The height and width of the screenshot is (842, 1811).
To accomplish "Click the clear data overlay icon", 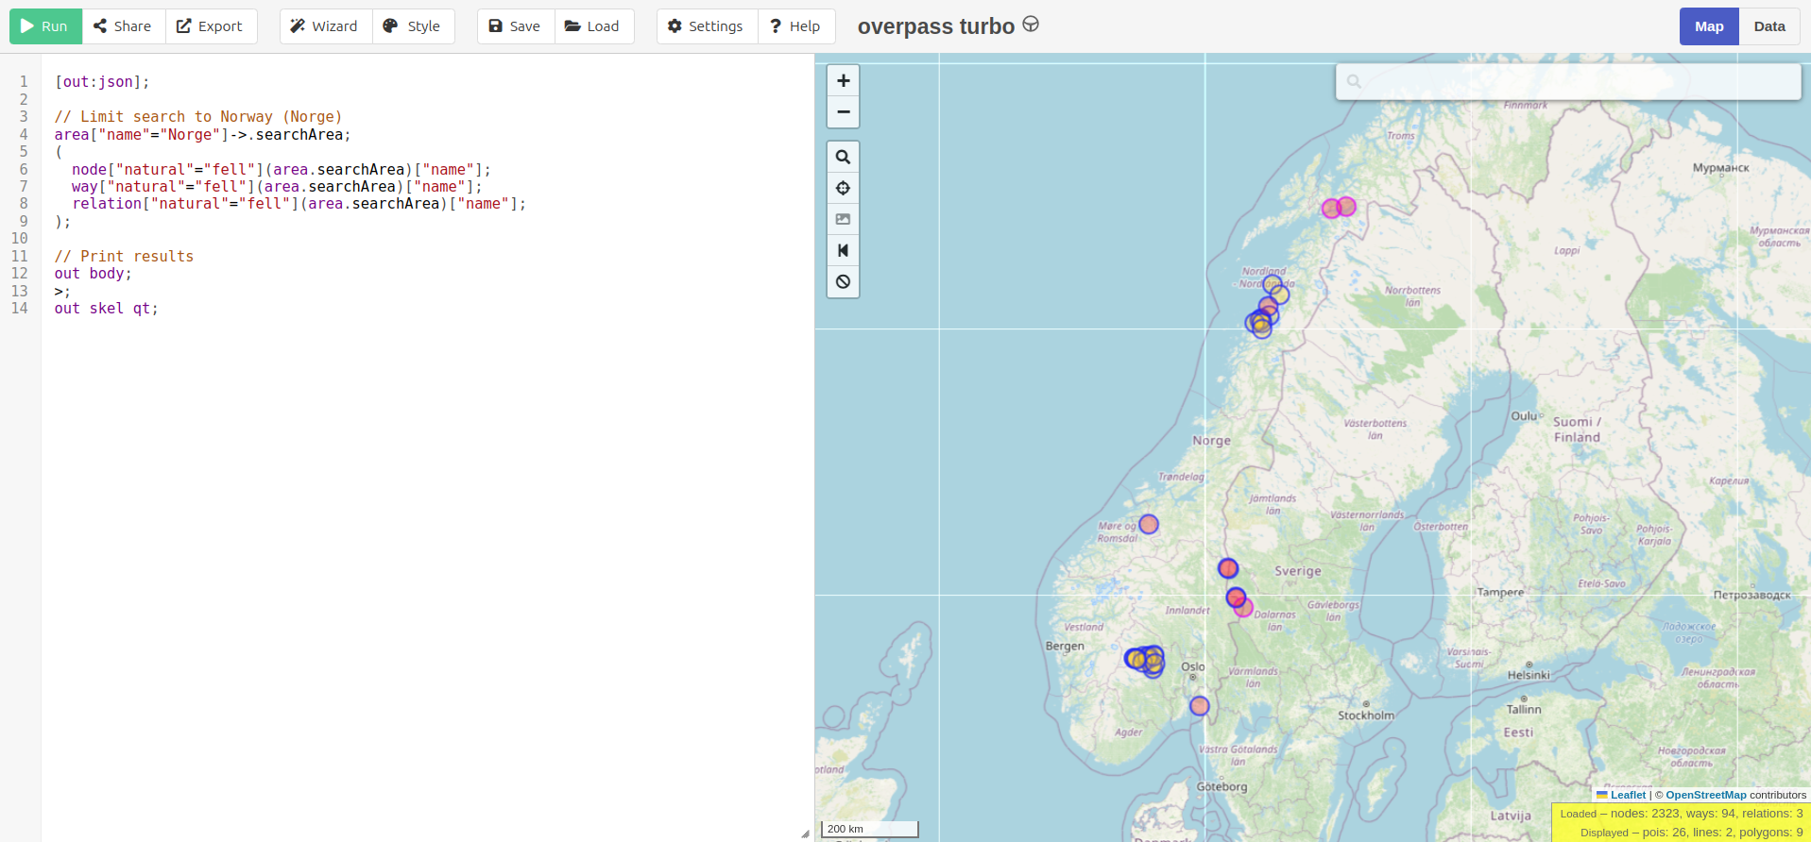I will (x=843, y=281).
